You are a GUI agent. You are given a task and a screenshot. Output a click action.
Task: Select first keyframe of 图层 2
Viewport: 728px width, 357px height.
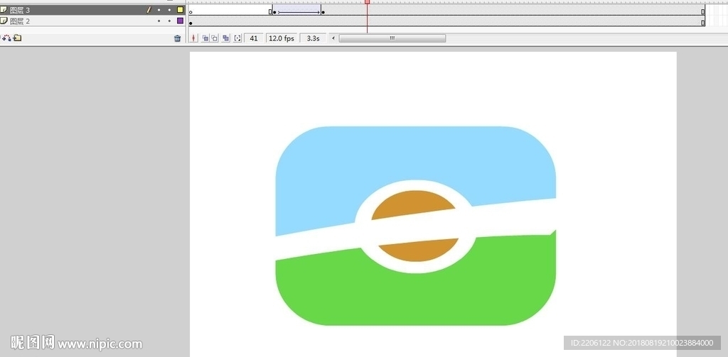(x=191, y=22)
